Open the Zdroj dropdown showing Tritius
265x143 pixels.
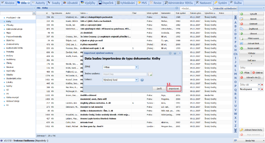[x=136, y=67]
